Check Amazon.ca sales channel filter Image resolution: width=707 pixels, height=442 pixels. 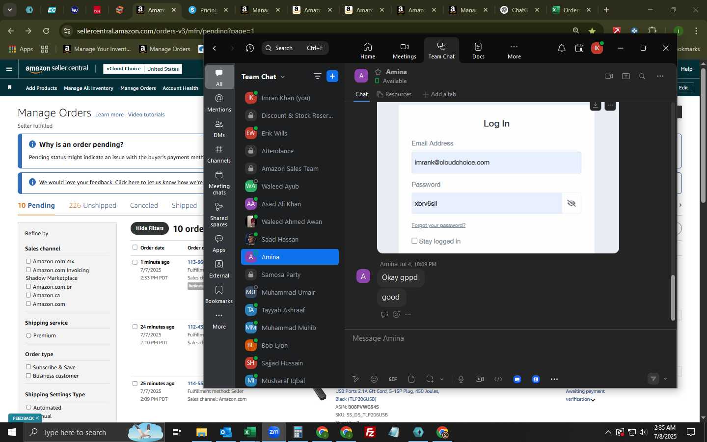[x=28, y=295]
